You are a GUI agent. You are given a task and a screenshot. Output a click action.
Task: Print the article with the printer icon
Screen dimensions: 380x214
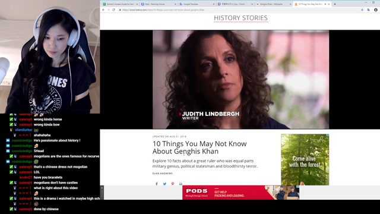pyautogui.click(x=180, y=184)
